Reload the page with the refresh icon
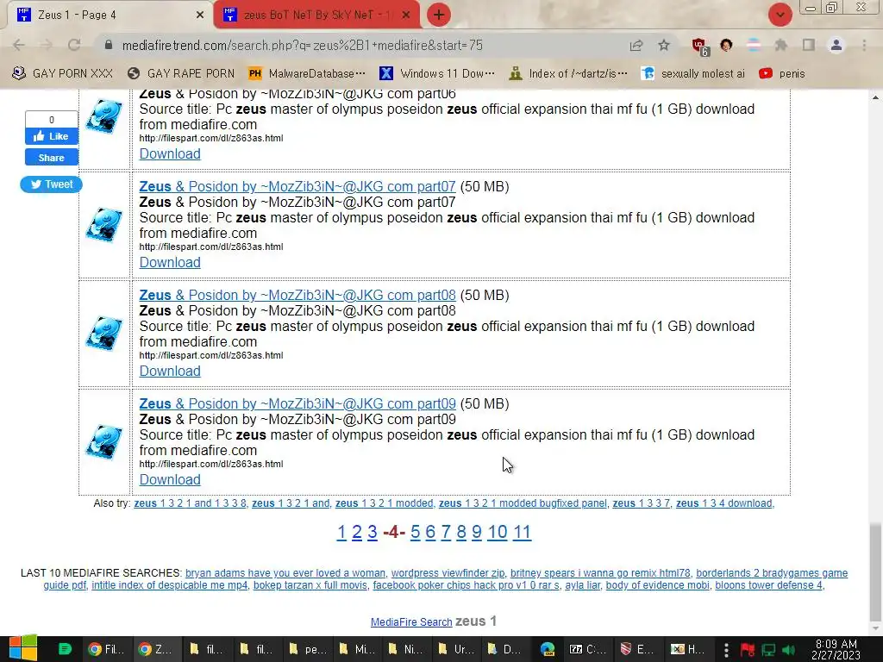Viewport: 883px width, 662px height. (74, 45)
